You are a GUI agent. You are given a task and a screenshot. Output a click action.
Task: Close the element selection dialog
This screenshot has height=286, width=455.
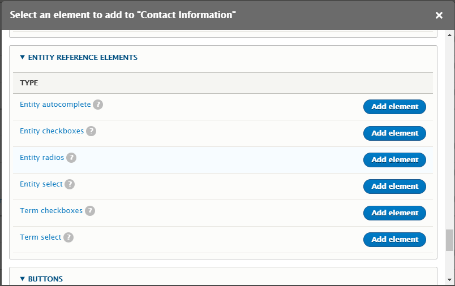coord(439,15)
